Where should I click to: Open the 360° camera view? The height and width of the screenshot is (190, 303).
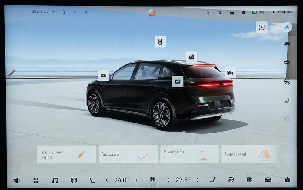point(249,180)
